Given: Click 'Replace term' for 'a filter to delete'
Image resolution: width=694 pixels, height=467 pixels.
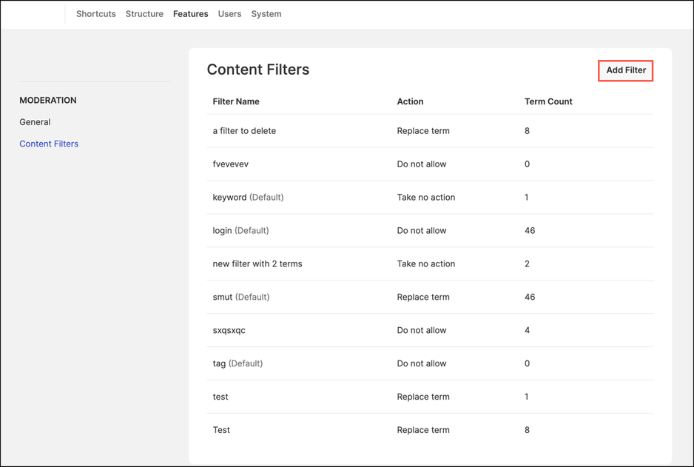Looking at the screenshot, I should click(x=423, y=131).
